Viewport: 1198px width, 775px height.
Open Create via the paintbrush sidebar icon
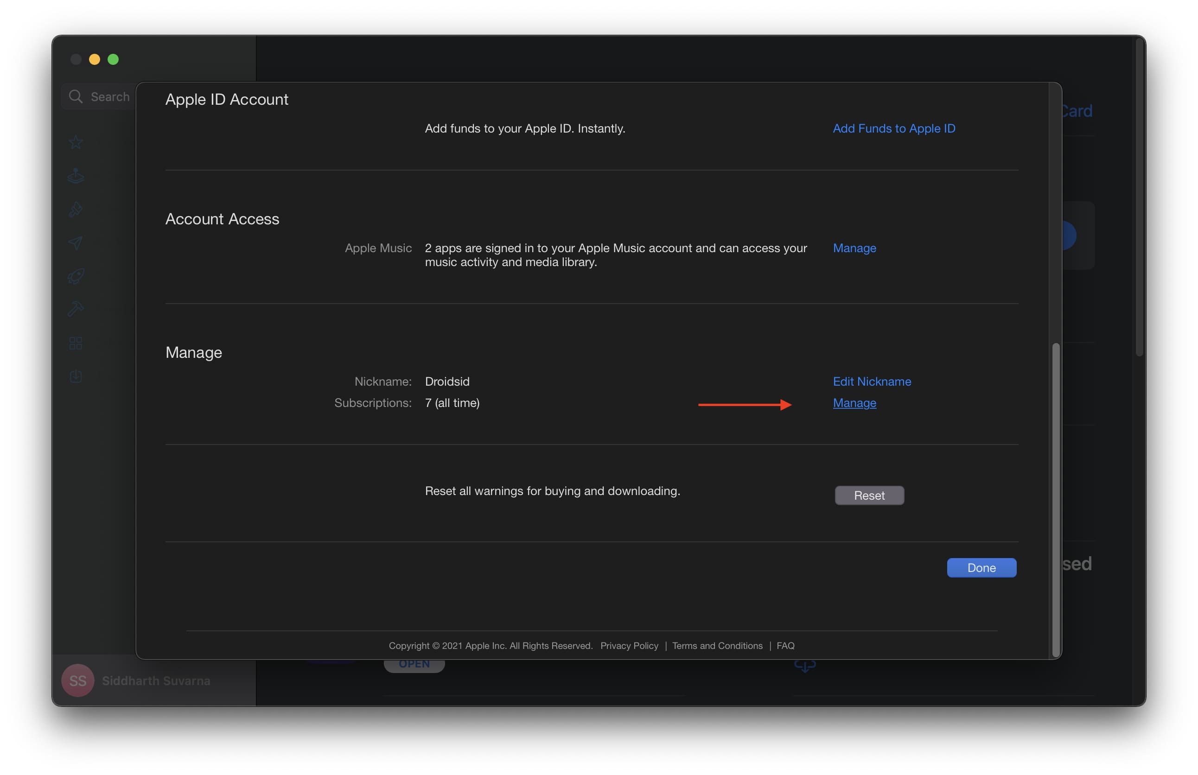pyautogui.click(x=76, y=210)
